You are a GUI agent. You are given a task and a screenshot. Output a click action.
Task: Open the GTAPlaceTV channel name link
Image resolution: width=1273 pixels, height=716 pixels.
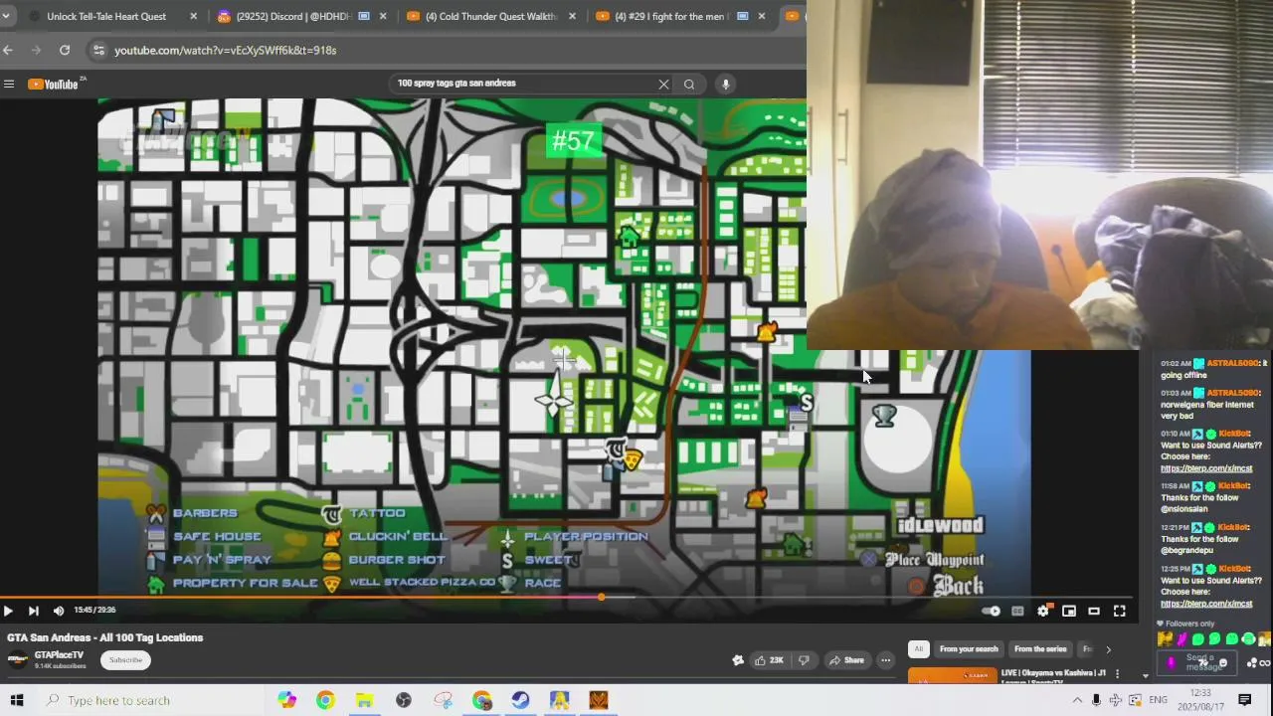[x=59, y=655]
